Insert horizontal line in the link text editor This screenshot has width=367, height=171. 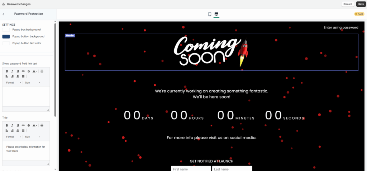[x=42, y=71]
